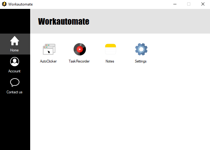The height and width of the screenshot is (150, 210).
Task: Click the Workautomate title bar text
Action: pyautogui.click(x=21, y=4)
